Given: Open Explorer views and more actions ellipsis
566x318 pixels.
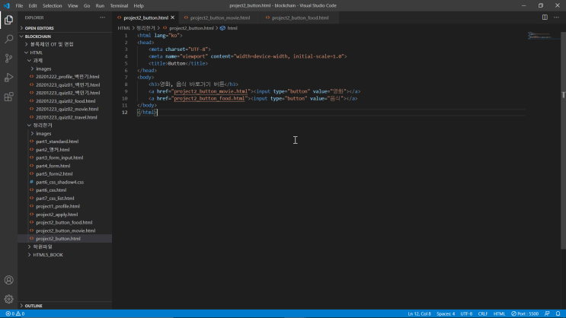Looking at the screenshot, I should (103, 17).
